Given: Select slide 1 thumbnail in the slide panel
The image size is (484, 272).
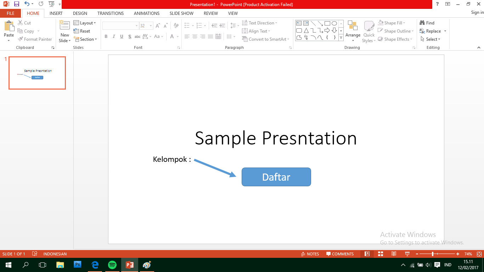Looking at the screenshot, I should [x=37, y=73].
